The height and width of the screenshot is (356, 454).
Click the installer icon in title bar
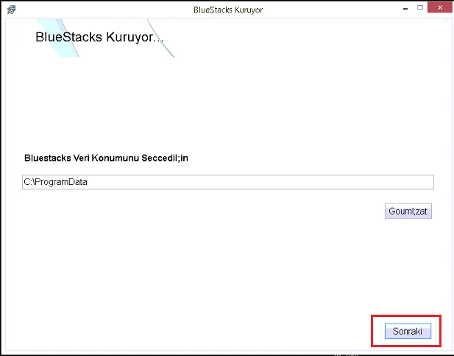(x=11, y=10)
